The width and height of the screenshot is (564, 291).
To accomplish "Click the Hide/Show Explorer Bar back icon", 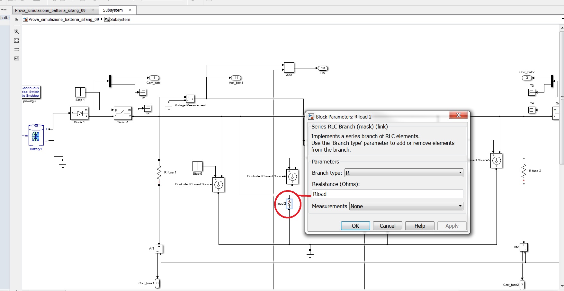I will click(x=17, y=19).
